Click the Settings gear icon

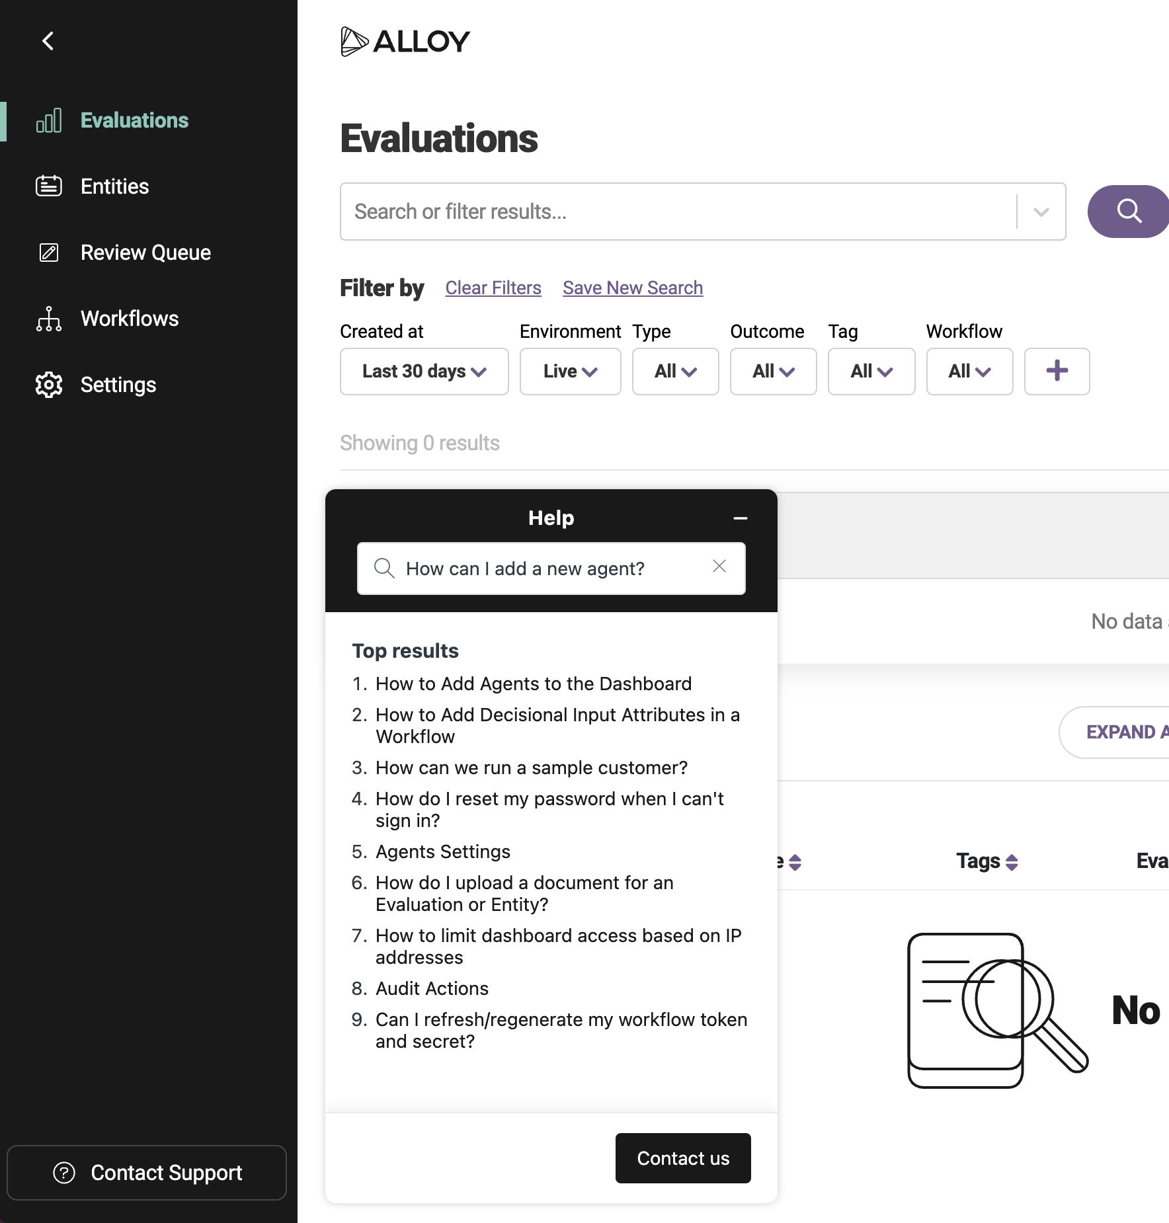point(49,385)
